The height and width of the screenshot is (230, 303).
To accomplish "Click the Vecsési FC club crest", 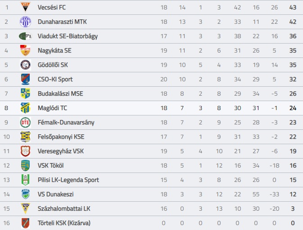I will (25, 7).
